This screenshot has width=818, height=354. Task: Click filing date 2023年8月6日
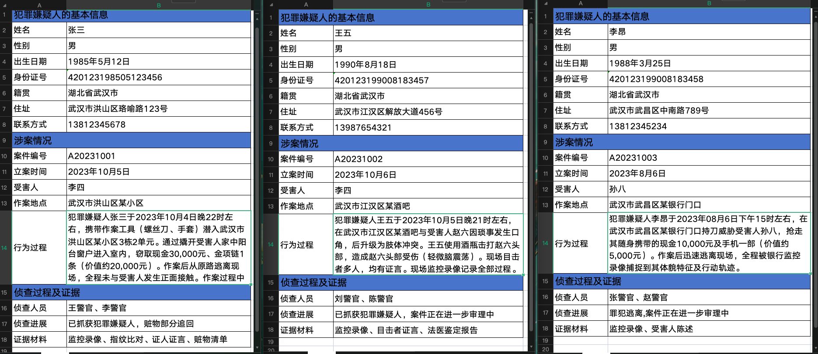709,174
